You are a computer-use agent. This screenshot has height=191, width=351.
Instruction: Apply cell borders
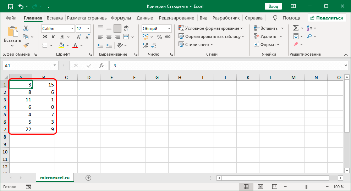pos(45,45)
